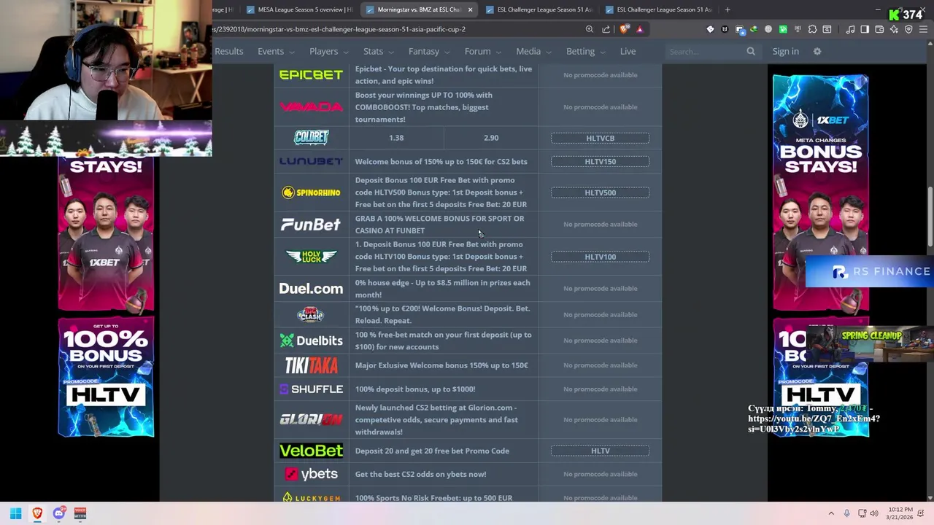Viewport: 934px width, 525px height.
Task: Click the FunBet logo
Action: 311,225
